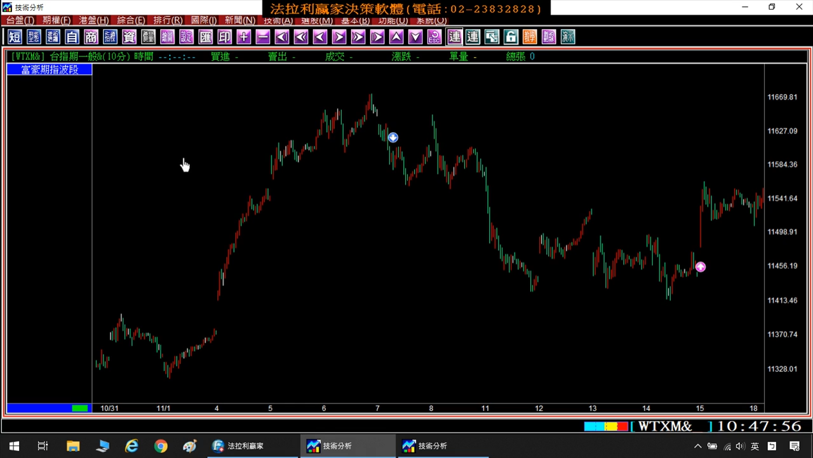
Task: Zoom in with the plus icon
Action: [x=243, y=37]
